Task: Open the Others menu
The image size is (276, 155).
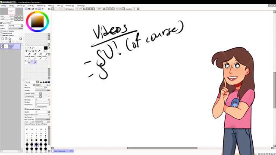Action: pyautogui.click(x=81, y=6)
